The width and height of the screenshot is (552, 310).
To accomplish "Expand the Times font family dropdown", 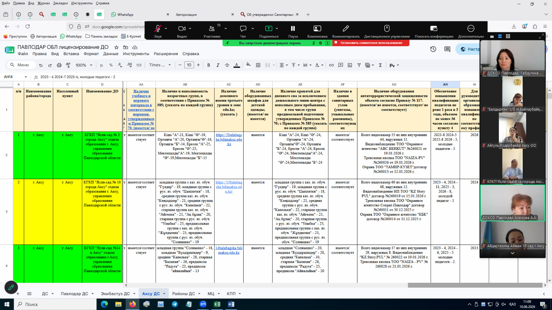I will click(x=160, y=65).
